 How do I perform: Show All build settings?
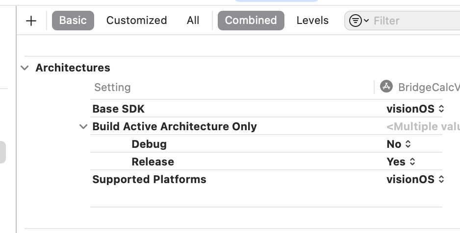tap(193, 21)
